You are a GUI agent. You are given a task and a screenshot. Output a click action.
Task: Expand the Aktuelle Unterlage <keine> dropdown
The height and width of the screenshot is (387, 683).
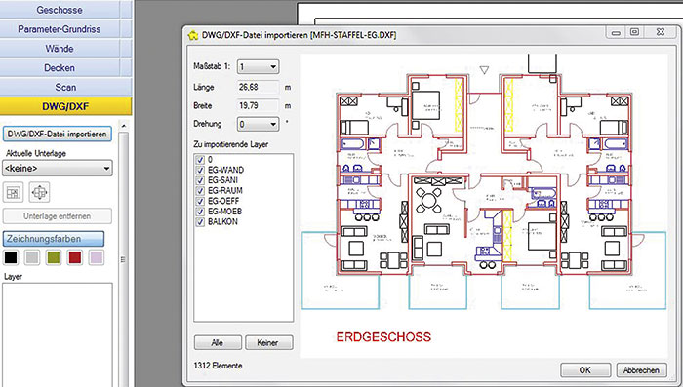click(58, 169)
